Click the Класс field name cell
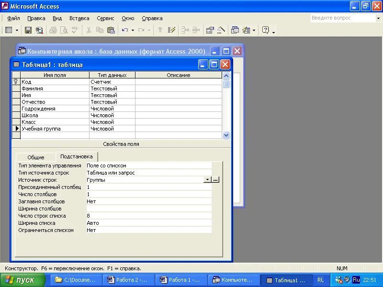 pyautogui.click(x=55, y=122)
